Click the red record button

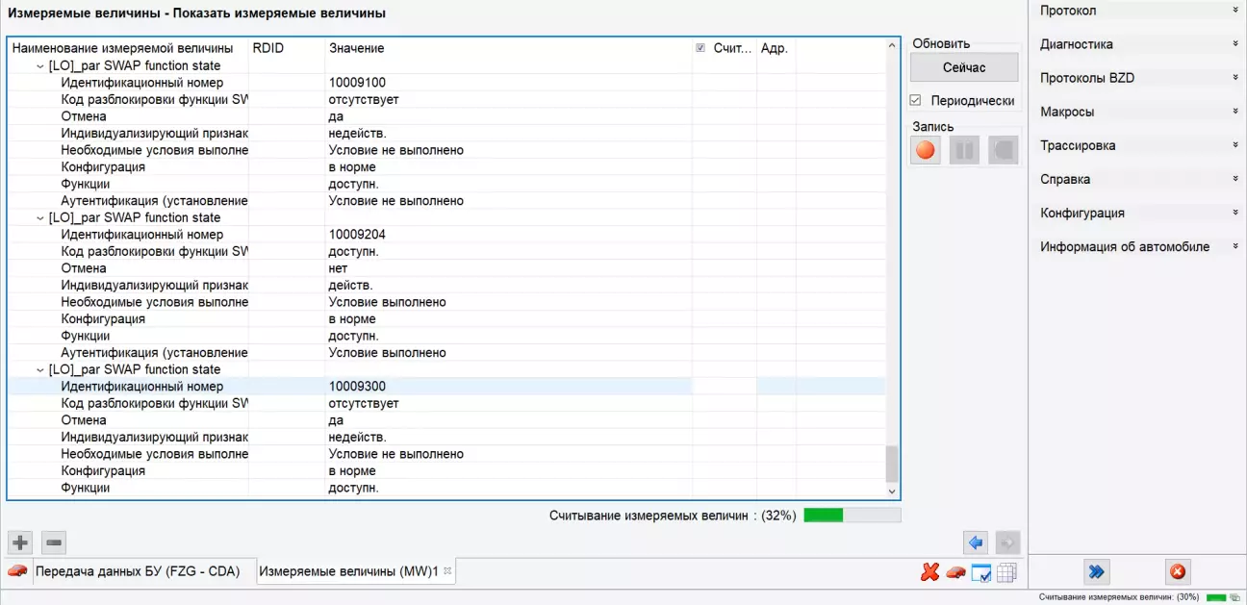[926, 150]
